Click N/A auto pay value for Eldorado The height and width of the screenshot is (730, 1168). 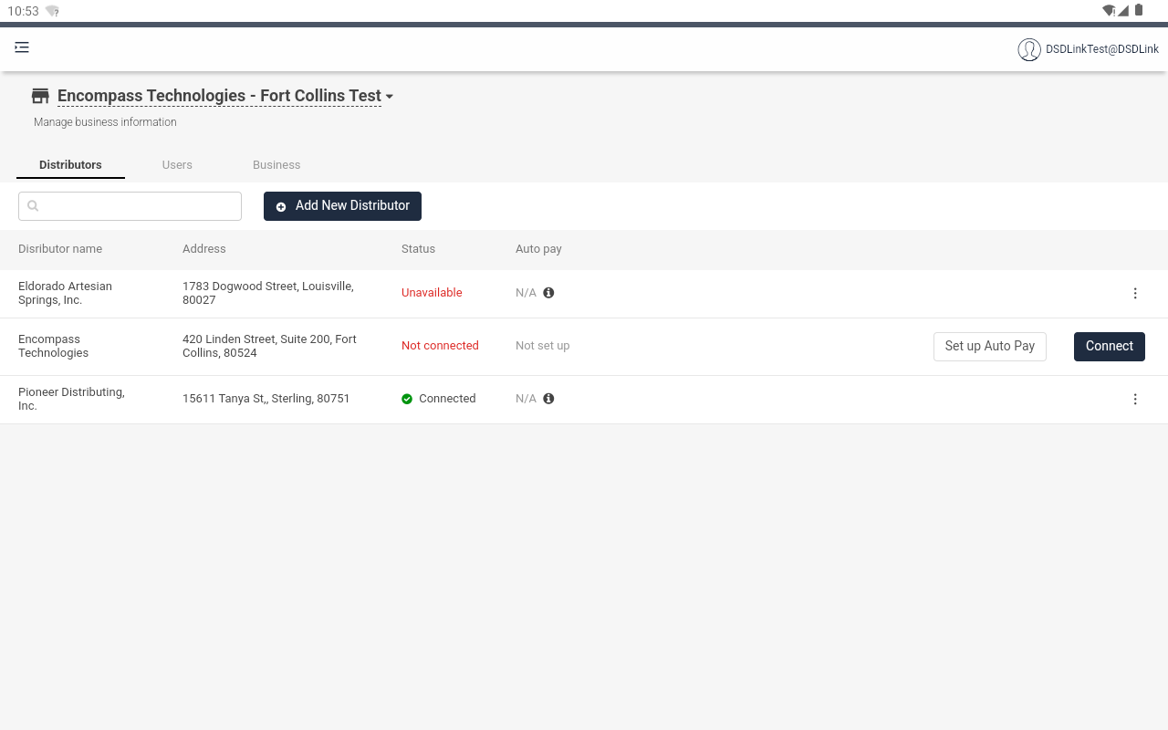(527, 293)
